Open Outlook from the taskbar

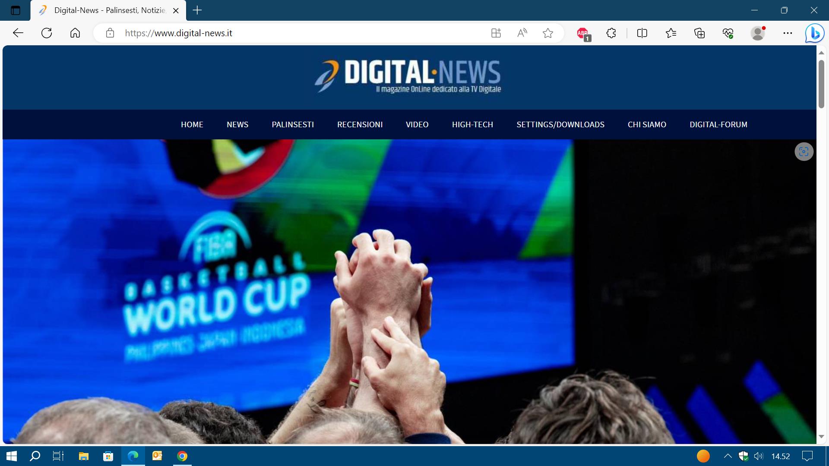tap(157, 456)
